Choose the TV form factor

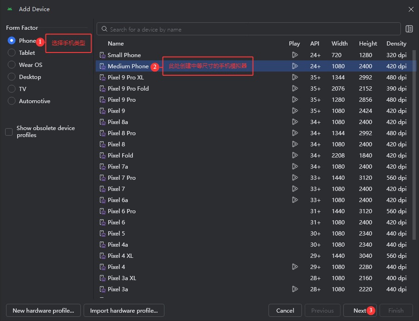[x=12, y=89]
